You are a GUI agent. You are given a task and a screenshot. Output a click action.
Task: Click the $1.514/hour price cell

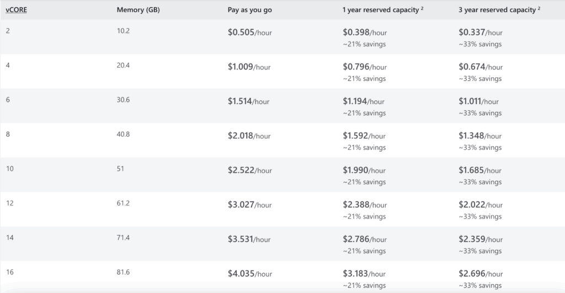click(x=249, y=101)
